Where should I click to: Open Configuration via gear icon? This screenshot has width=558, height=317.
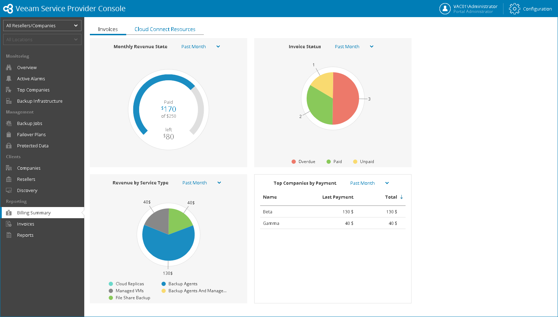click(x=514, y=9)
